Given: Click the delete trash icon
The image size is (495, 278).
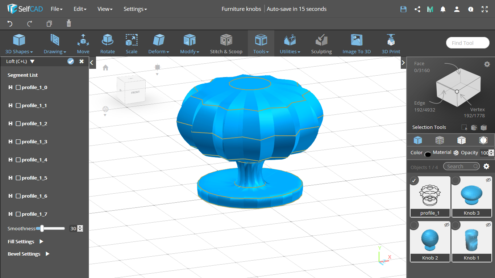Looking at the screenshot, I should tap(69, 24).
